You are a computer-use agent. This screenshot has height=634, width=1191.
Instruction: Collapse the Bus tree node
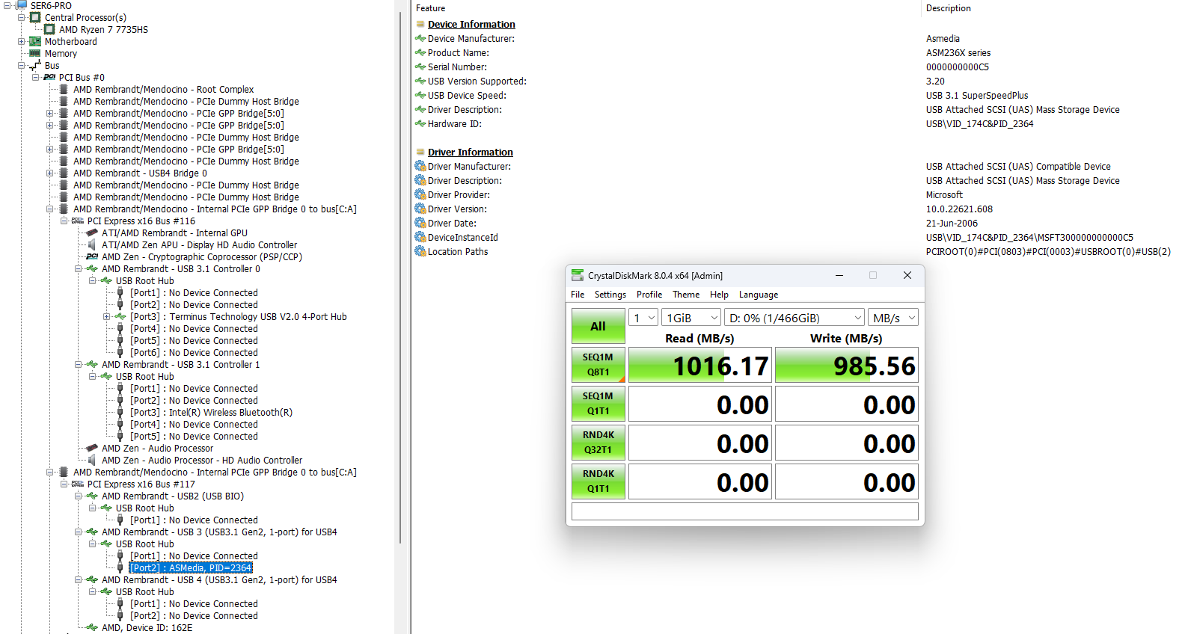coord(22,65)
